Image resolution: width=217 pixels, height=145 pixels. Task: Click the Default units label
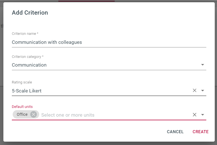coord(22,107)
